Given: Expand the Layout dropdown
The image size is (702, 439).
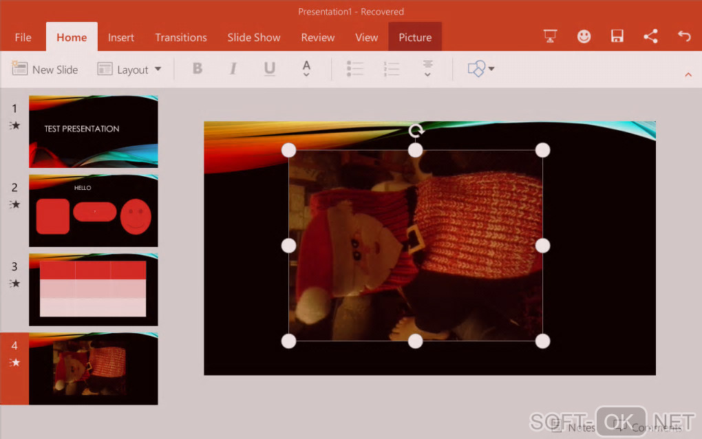Looking at the screenshot, I should (129, 69).
